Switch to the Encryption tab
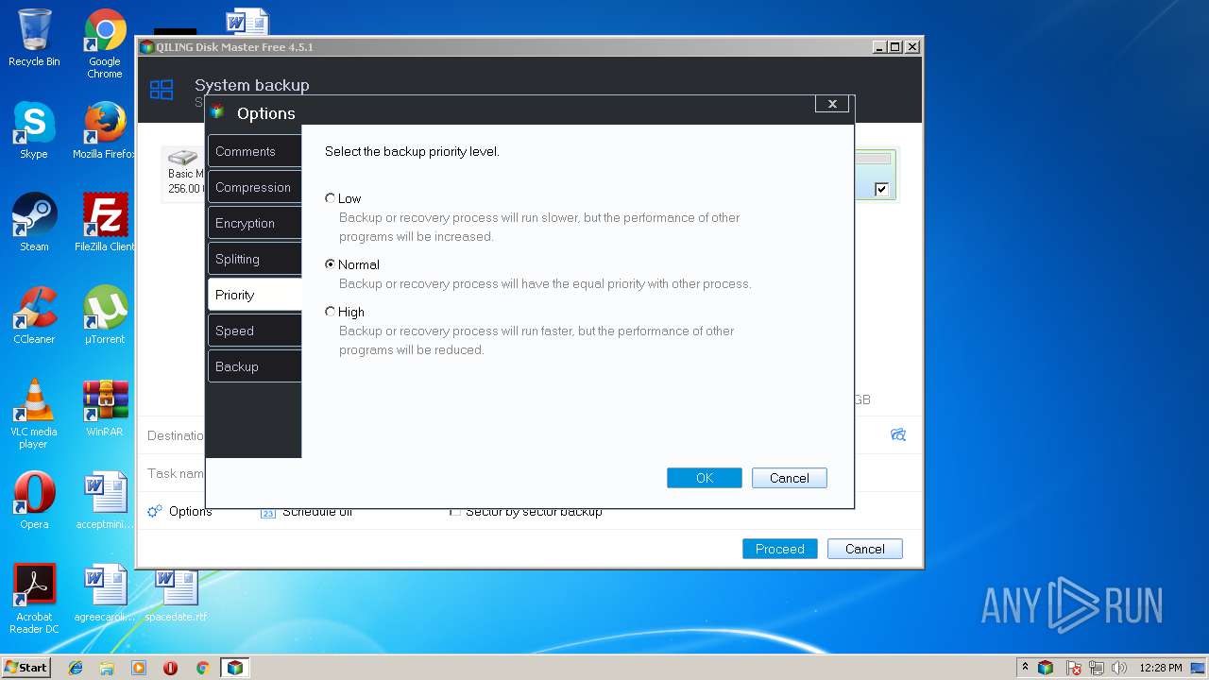The height and width of the screenshot is (680, 1209). point(254,223)
